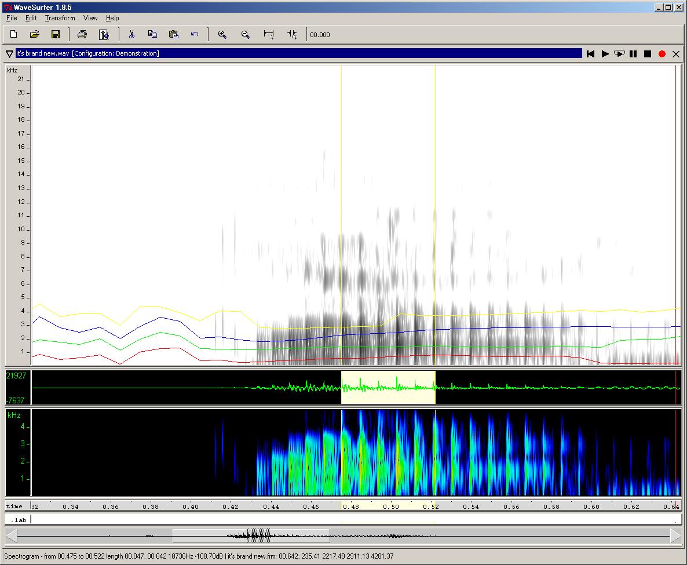
Task: Cut selection using the scissors icon
Action: point(131,35)
